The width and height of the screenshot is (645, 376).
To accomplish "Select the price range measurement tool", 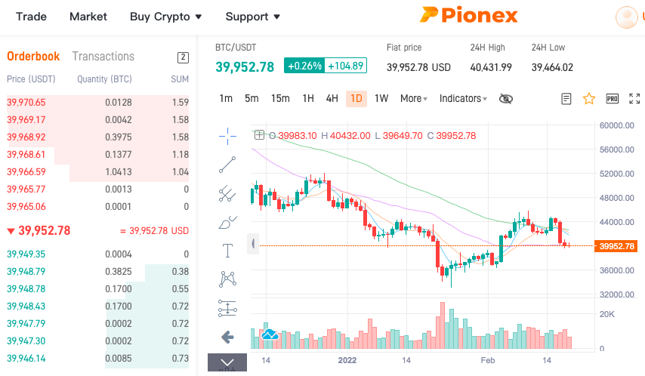I will [227, 308].
